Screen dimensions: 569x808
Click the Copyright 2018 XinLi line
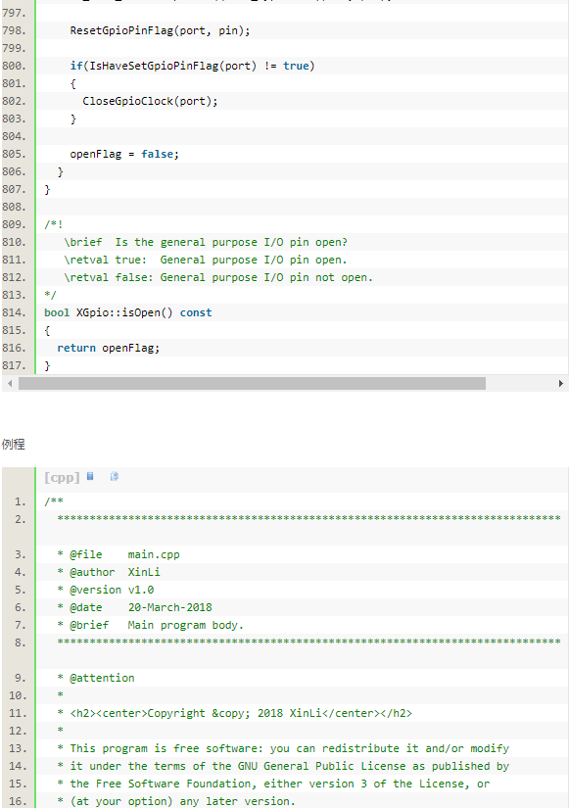click(234, 713)
